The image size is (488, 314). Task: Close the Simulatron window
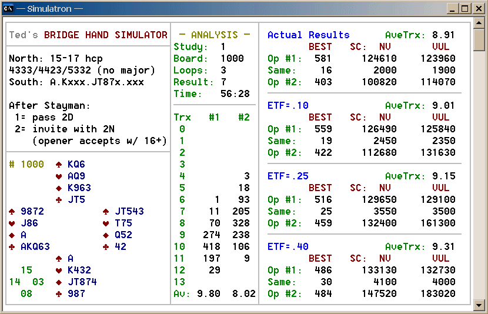(x=477, y=8)
